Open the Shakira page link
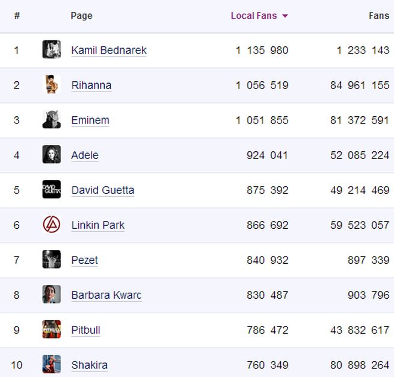Image resolution: width=394 pixels, height=377 pixels. pyautogui.click(x=89, y=364)
